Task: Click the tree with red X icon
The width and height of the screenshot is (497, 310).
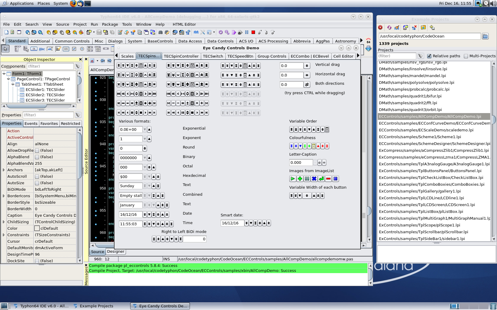Action: [x=414, y=27]
